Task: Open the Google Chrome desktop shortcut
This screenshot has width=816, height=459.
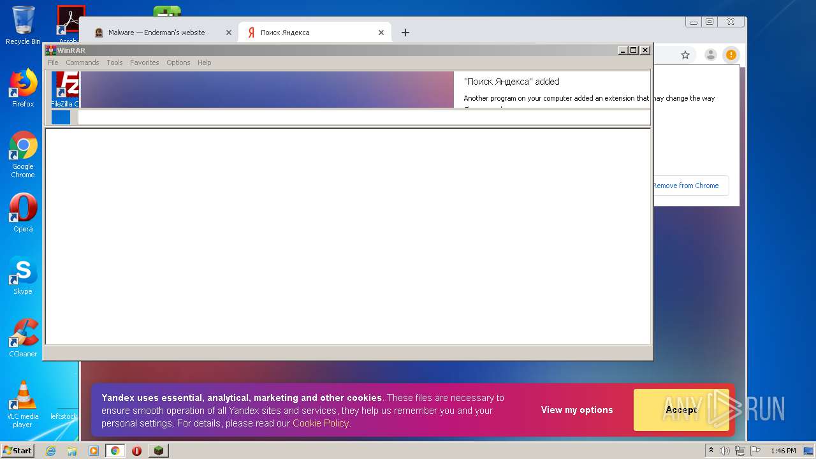Action: point(23,154)
